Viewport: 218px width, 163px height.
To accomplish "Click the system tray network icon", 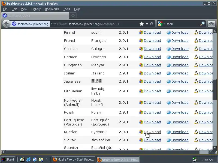I will click(x=195, y=159).
